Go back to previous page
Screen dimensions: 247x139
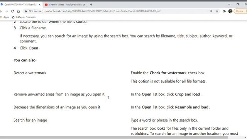coord(1,11)
